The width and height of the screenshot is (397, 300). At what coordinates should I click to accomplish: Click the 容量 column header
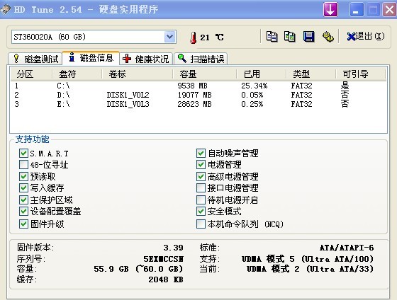tap(205, 74)
